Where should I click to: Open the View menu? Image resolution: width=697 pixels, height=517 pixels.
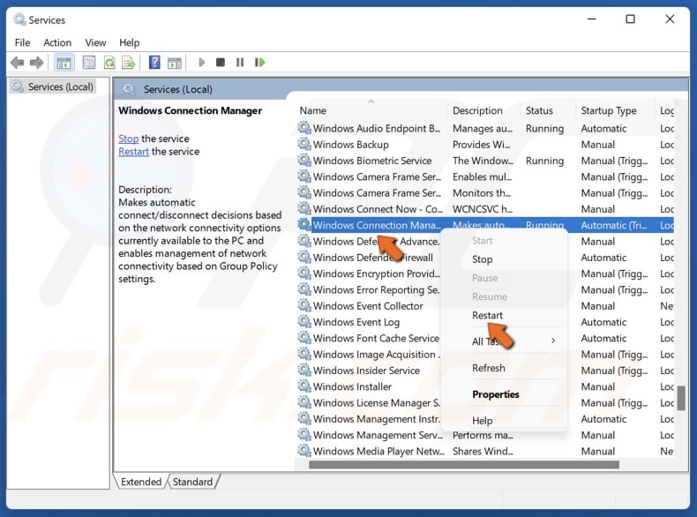click(95, 42)
